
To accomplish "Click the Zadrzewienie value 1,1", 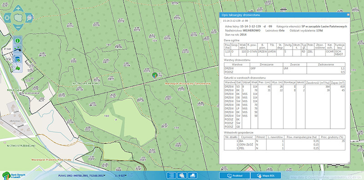I will 343,69.
